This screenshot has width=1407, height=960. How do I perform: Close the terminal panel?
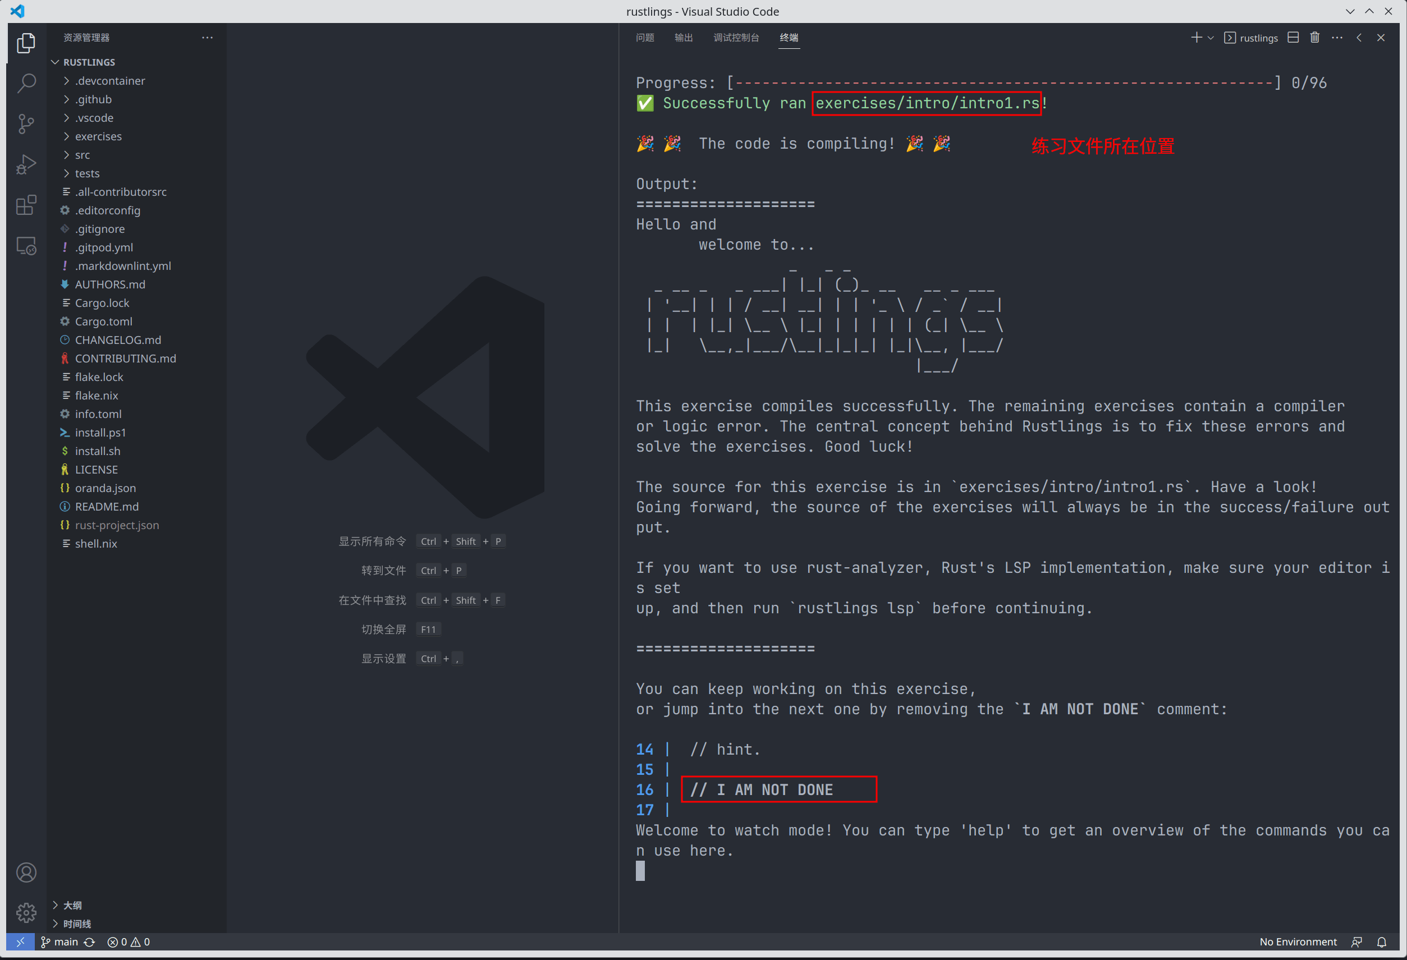[1381, 38]
